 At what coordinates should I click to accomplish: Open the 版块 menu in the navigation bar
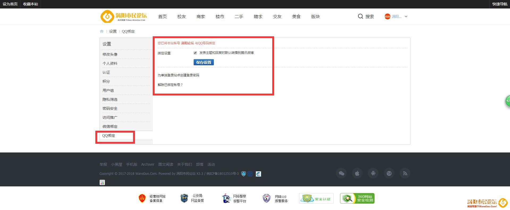tap(315, 16)
